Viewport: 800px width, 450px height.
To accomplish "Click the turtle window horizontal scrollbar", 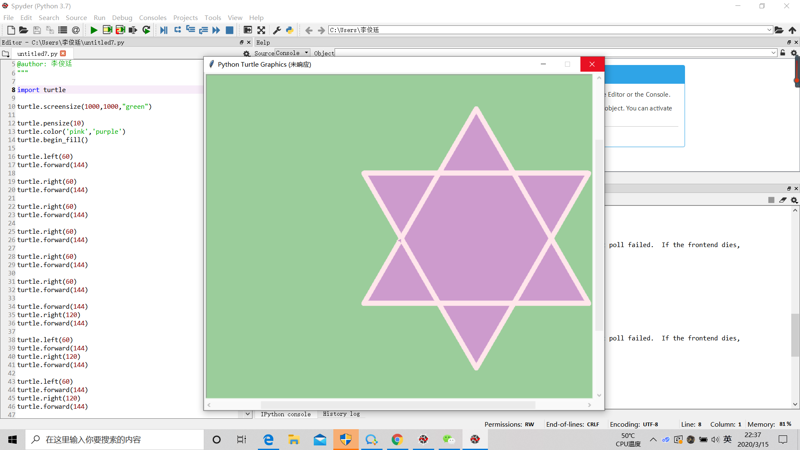I will (398, 405).
